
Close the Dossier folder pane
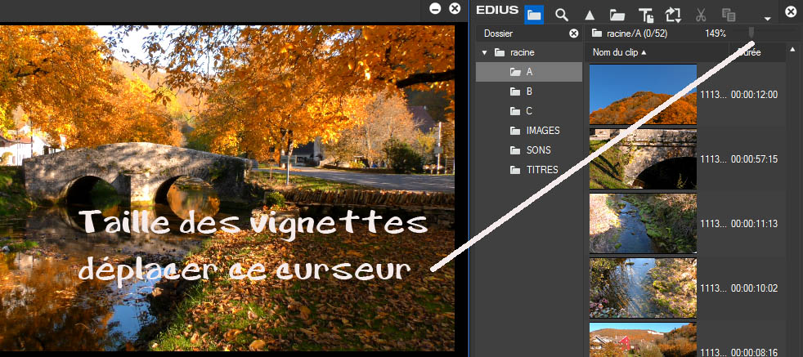tap(573, 33)
